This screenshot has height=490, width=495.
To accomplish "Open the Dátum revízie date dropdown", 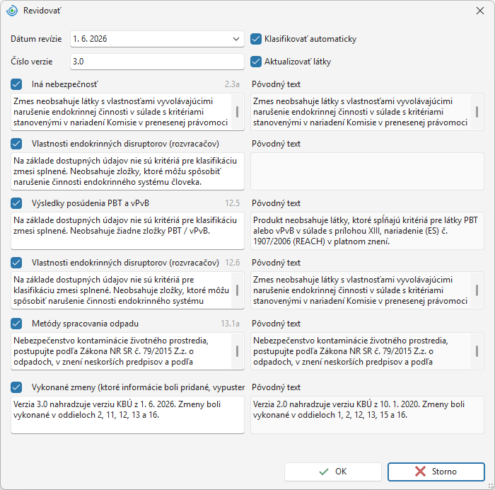I will coord(235,39).
